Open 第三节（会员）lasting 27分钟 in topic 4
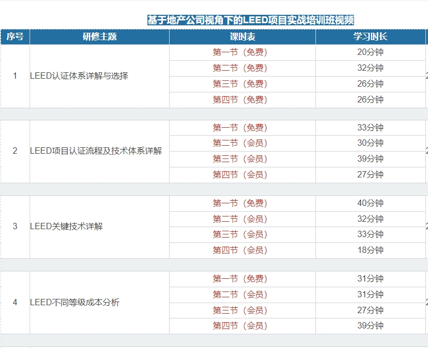Screen dimensions: 428x348 241,309
